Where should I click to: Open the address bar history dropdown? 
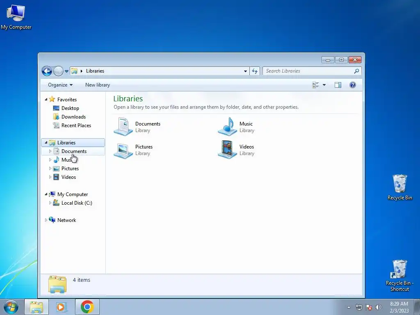coord(245,71)
